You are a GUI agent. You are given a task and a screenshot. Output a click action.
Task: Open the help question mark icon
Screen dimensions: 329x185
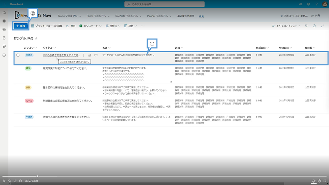coord(316,4)
